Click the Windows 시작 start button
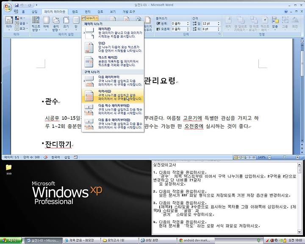305x244 pixels. coord(11,240)
